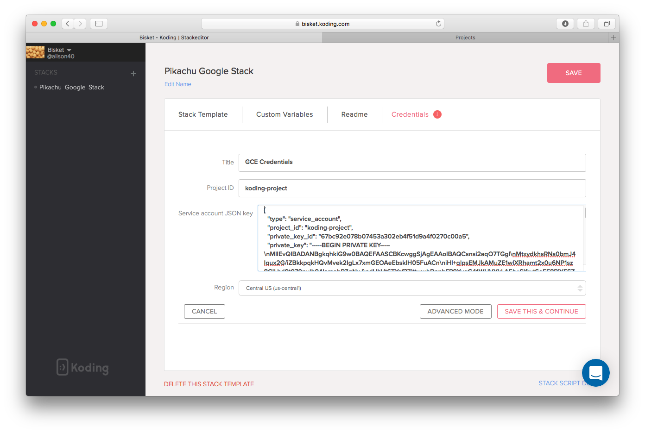Click the Bisket team avatar
This screenshot has width=645, height=433.
point(35,52)
